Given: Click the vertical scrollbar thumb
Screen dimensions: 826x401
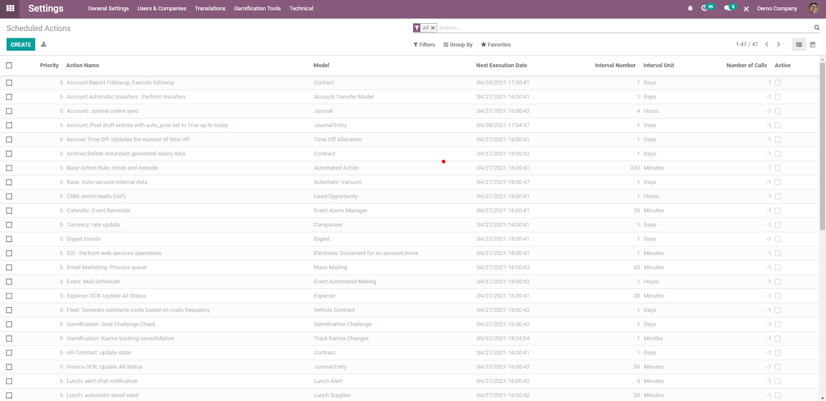Looking at the screenshot, I should 822,146.
